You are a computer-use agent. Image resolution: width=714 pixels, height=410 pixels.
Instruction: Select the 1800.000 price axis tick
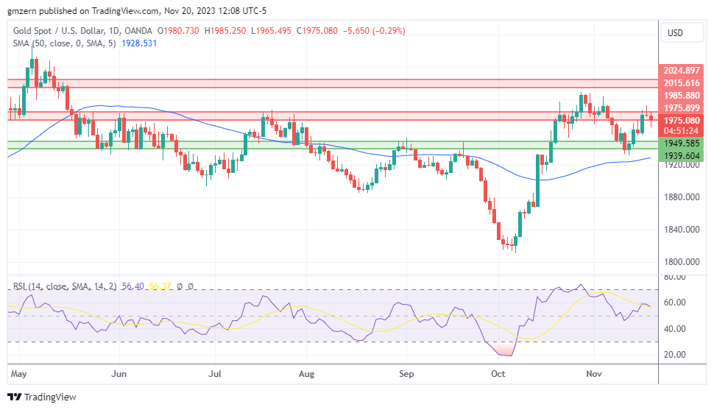tap(681, 261)
